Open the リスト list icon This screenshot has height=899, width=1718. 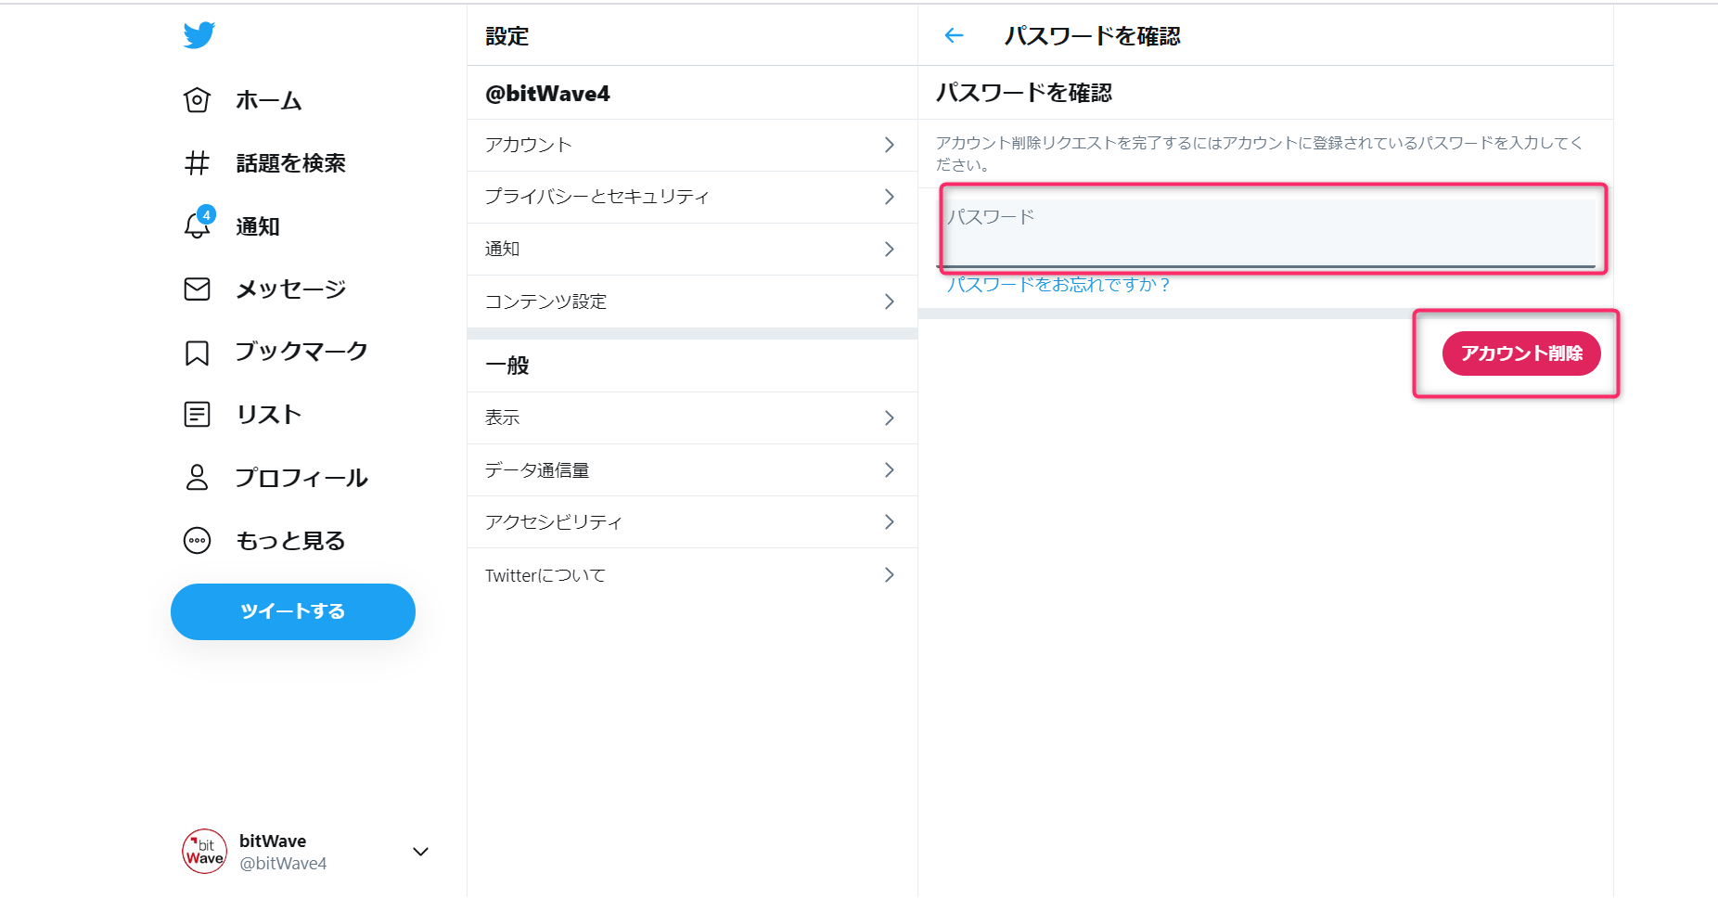coord(197,414)
